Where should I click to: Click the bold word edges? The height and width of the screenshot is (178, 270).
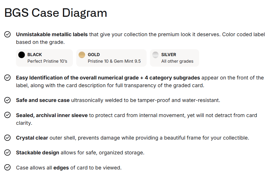[x=61, y=167]
